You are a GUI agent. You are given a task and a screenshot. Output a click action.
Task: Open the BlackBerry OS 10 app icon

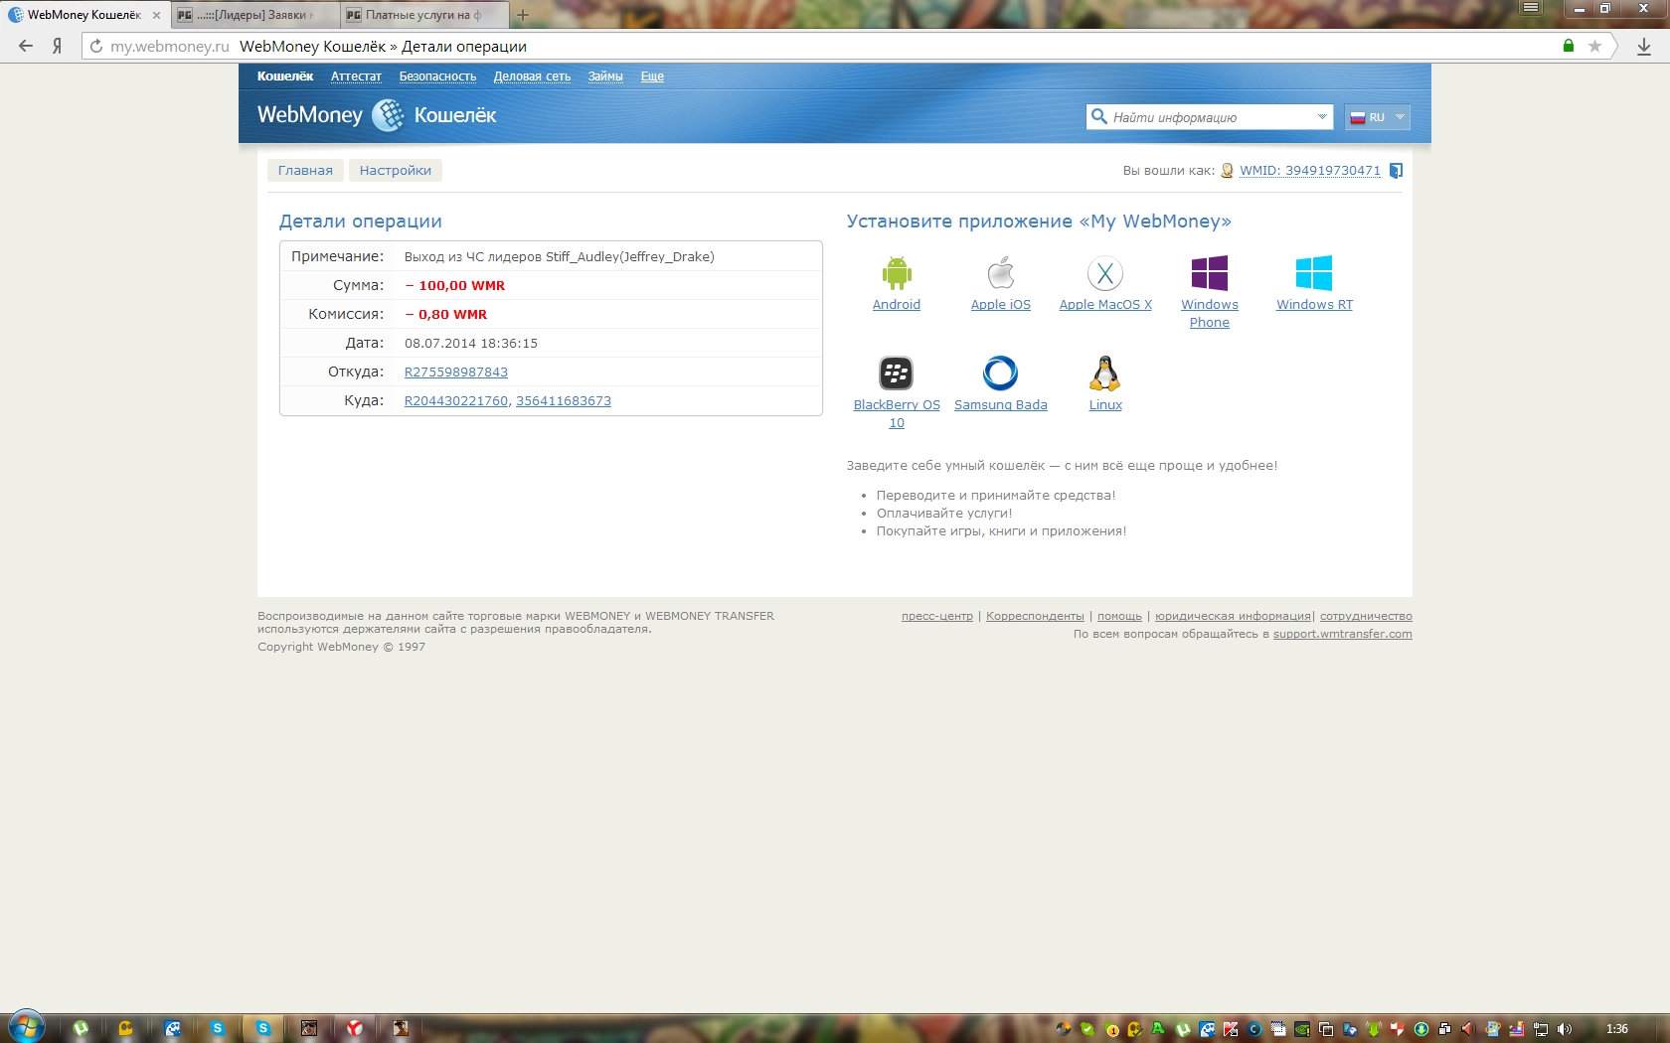click(896, 373)
